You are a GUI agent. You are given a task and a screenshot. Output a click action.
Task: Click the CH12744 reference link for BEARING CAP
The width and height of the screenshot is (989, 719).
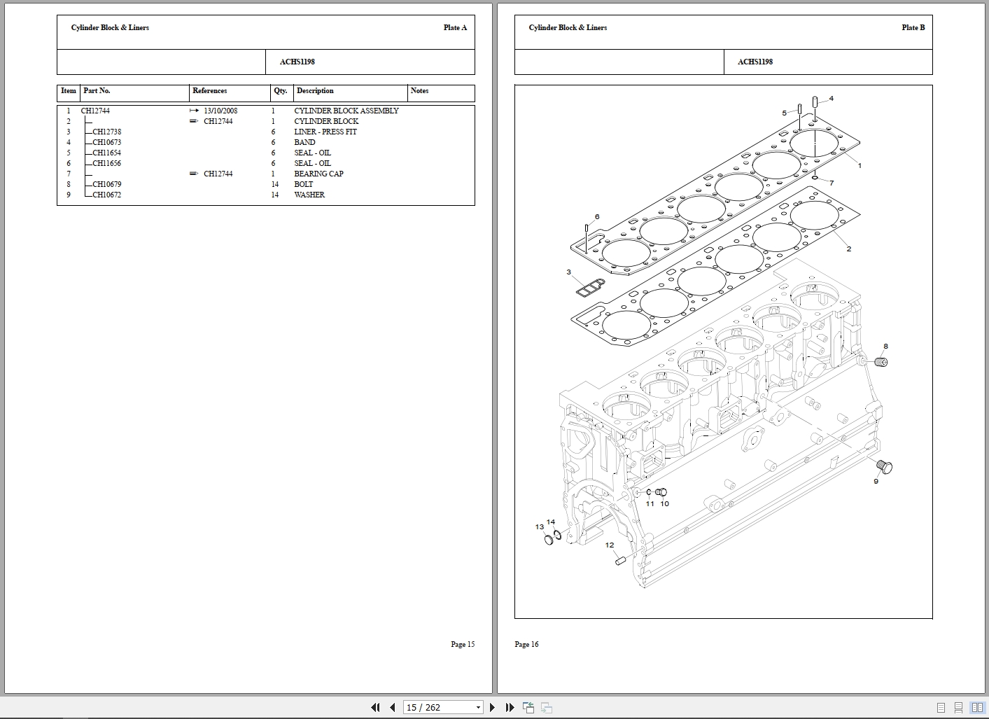[218, 174]
